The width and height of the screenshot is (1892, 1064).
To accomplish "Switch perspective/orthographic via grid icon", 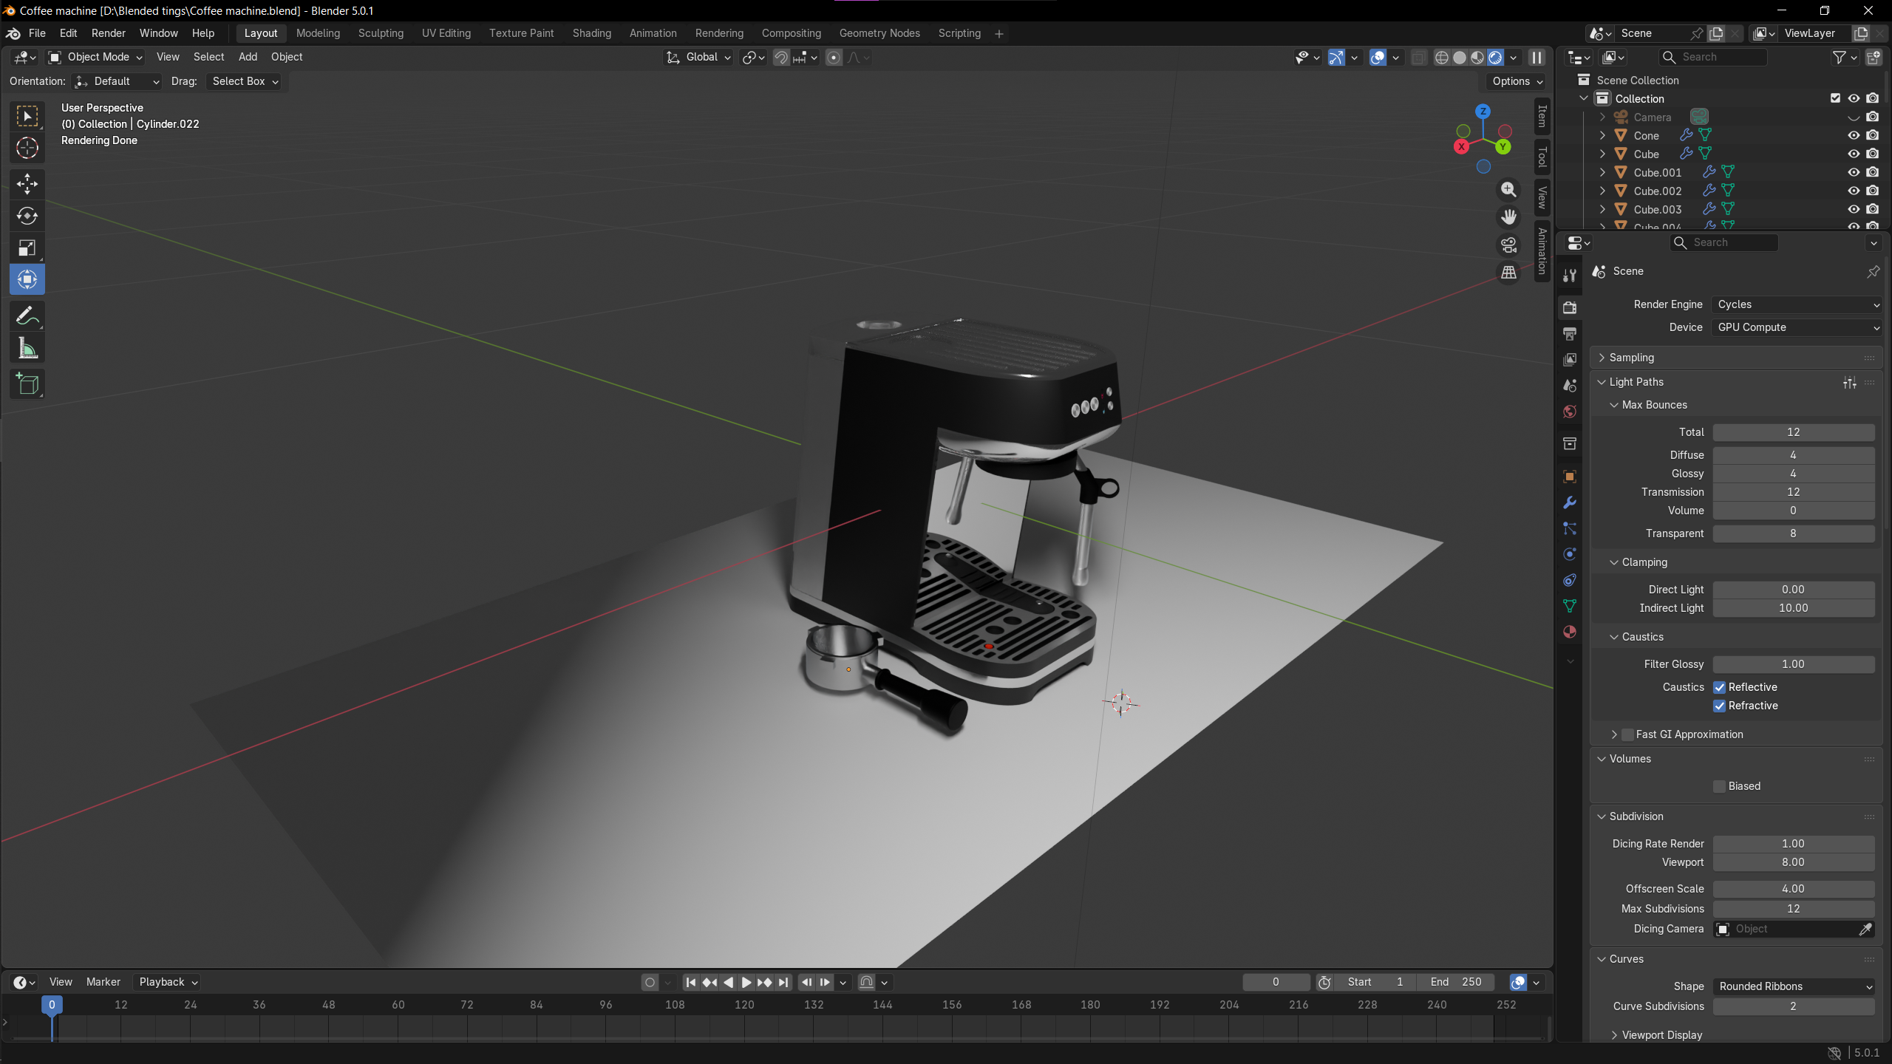I will tap(1508, 272).
